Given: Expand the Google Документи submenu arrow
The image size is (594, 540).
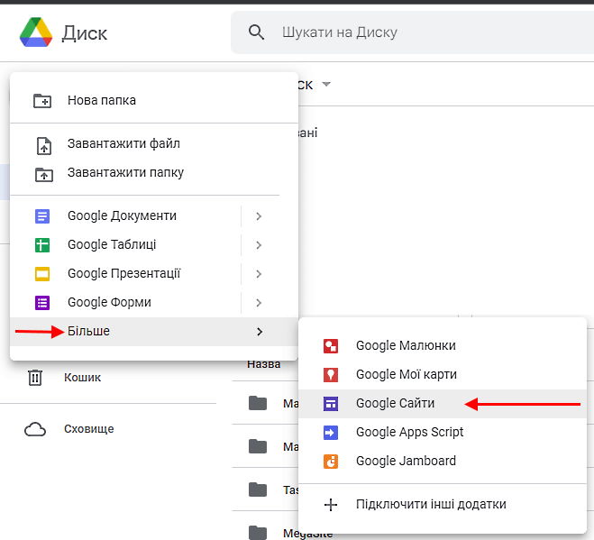Looking at the screenshot, I should tap(259, 216).
